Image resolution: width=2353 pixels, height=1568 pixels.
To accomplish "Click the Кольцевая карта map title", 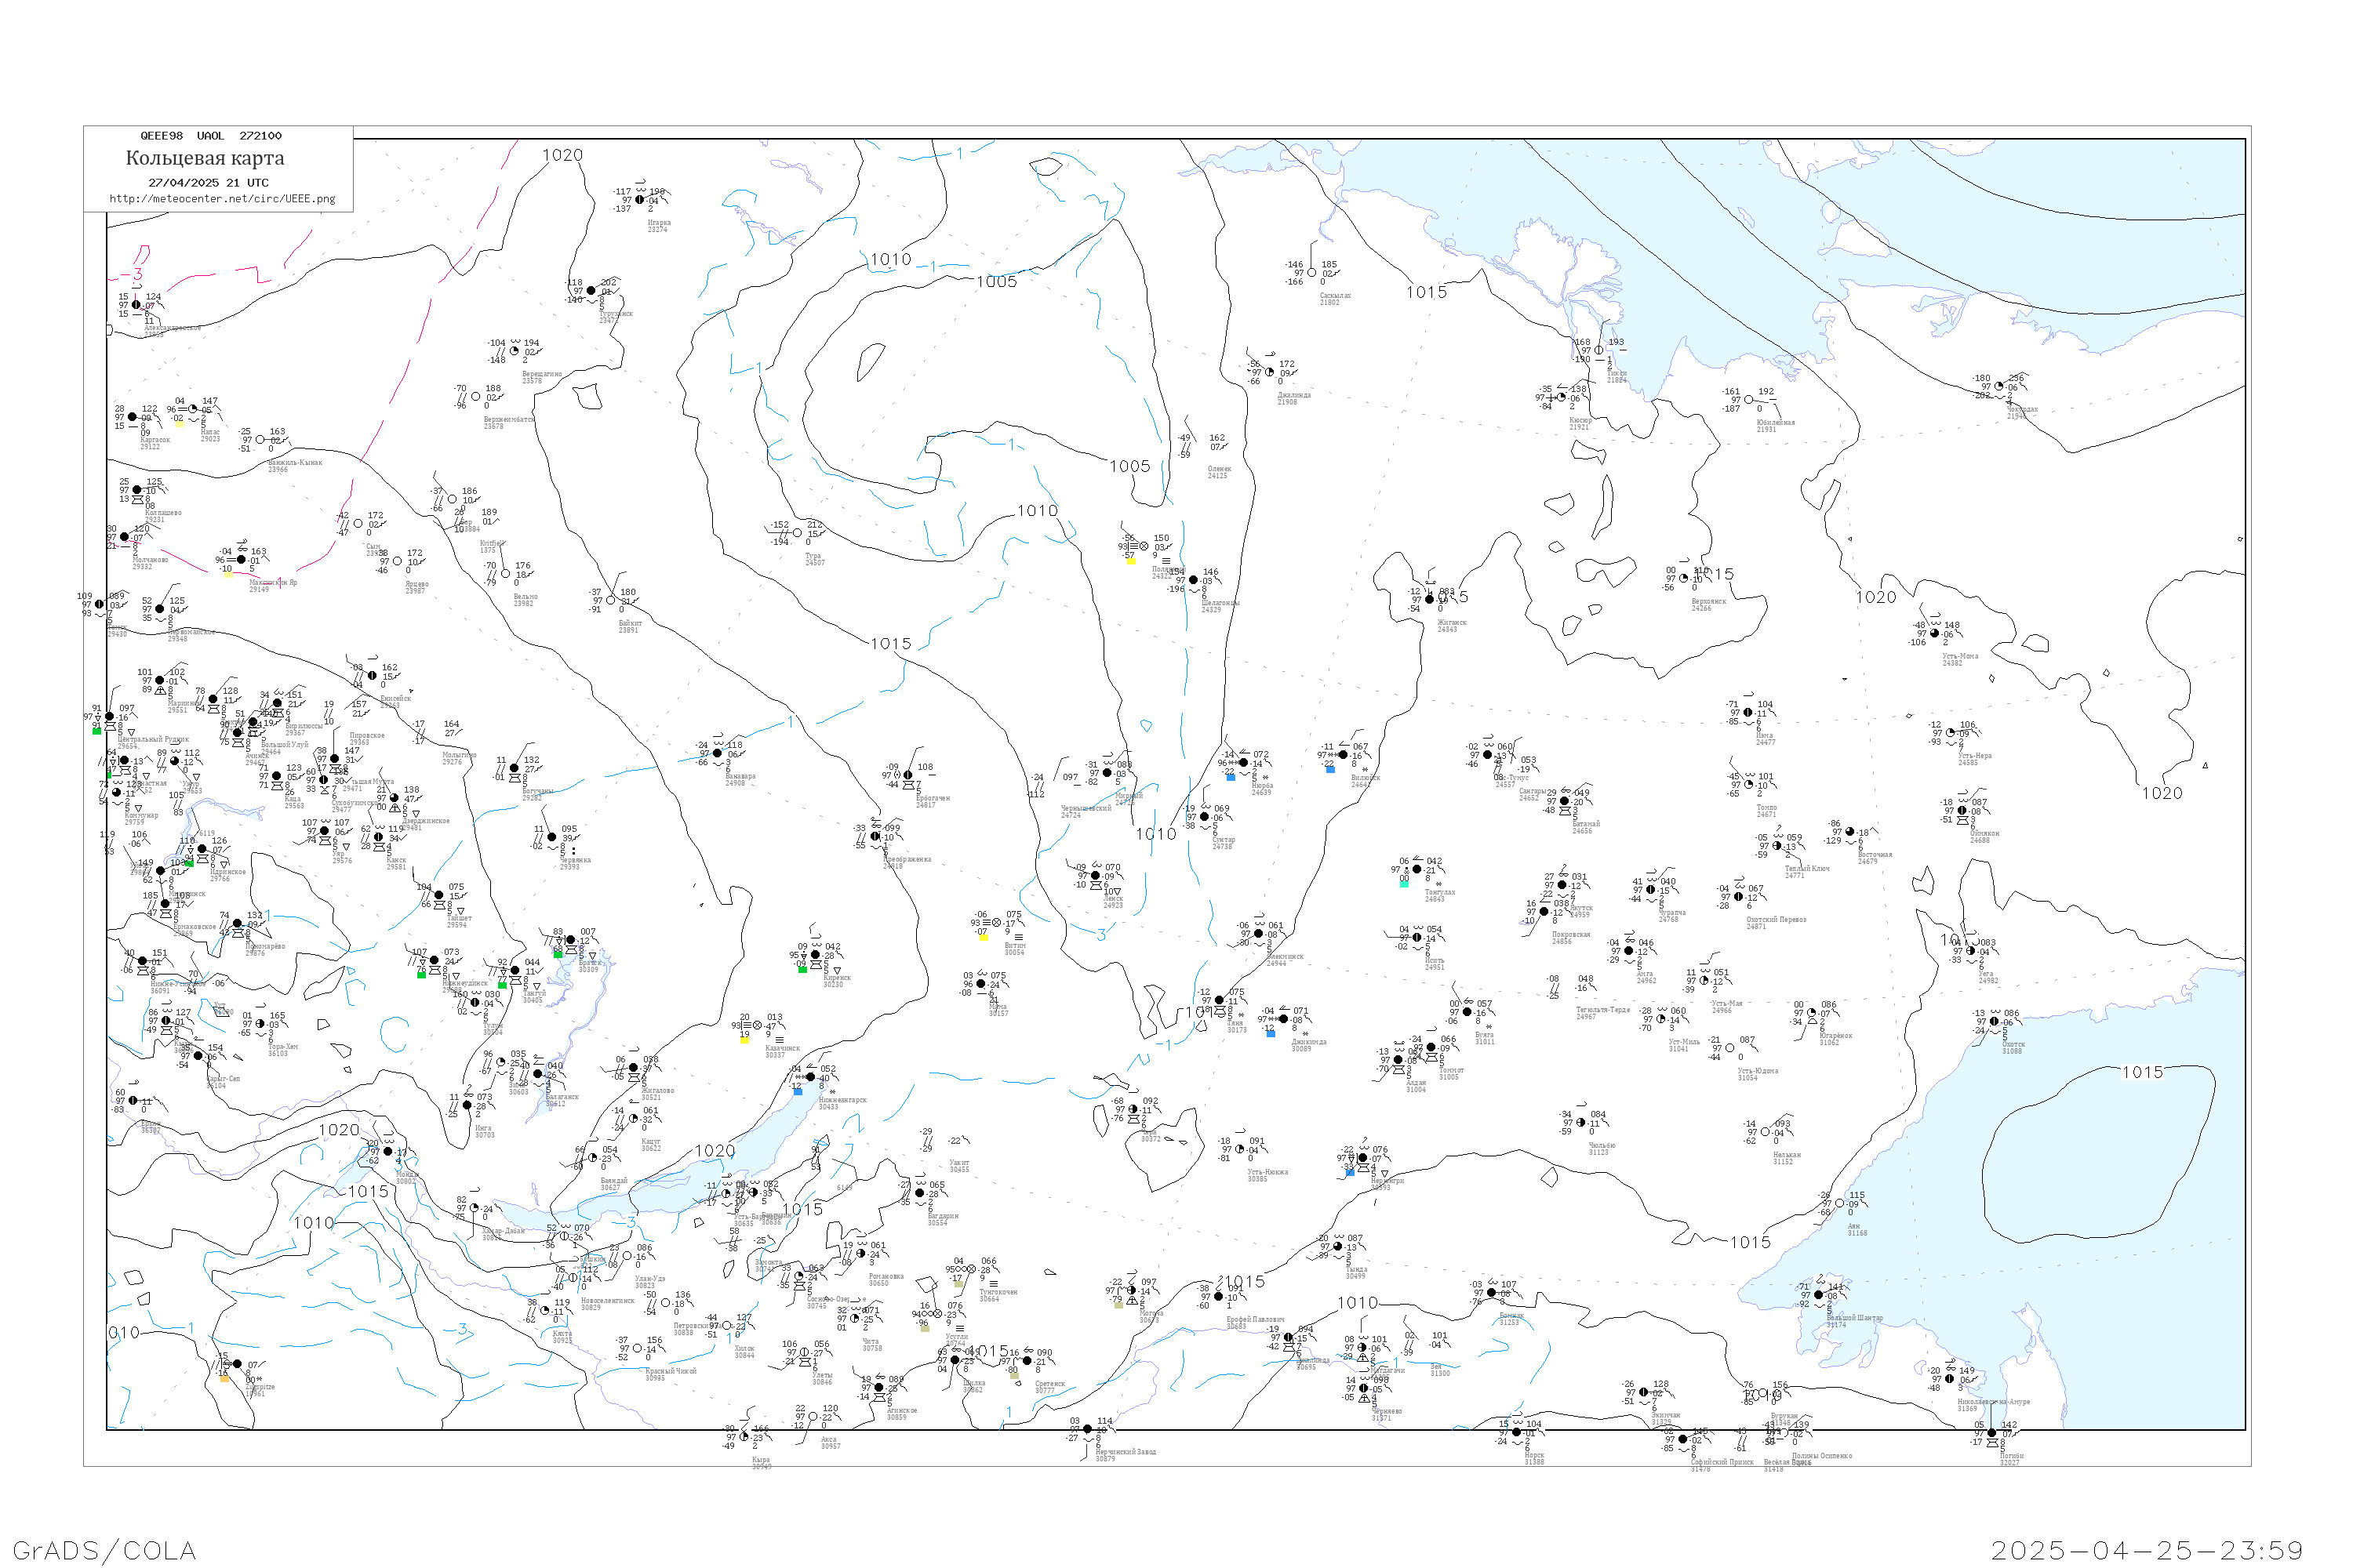I will click(x=205, y=158).
